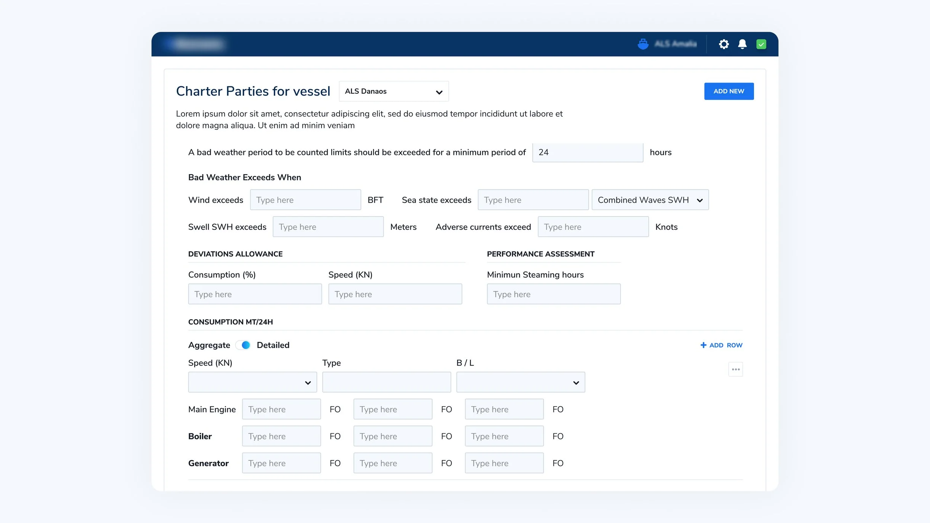Click Minimun Steaming hours input

tap(554, 294)
